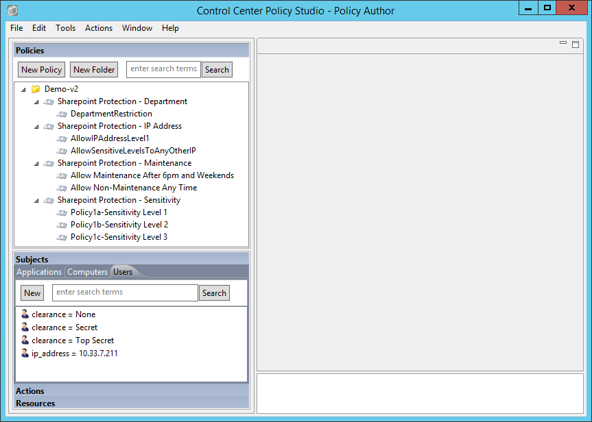Screen dimensions: 592x422
Task: Collapse the Demo-v2 folder
Action: coord(23,90)
